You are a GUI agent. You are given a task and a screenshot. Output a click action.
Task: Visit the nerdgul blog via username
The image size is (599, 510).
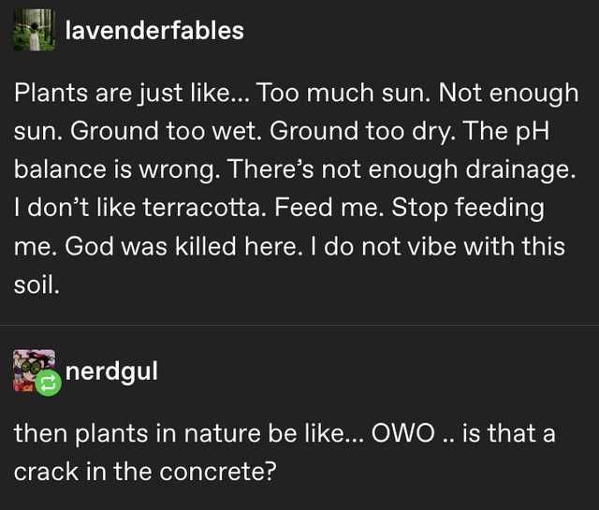[111, 372]
